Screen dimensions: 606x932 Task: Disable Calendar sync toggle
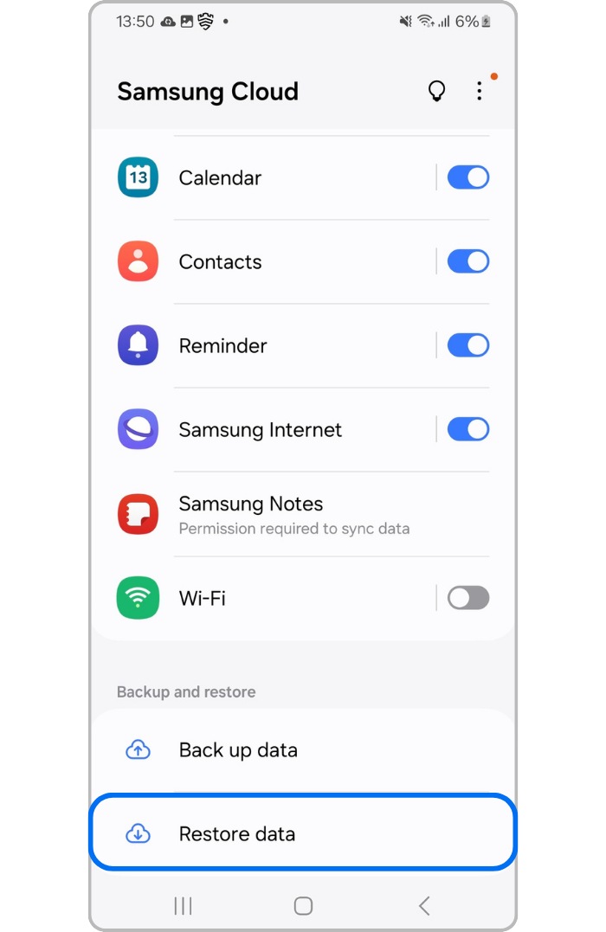[468, 177]
